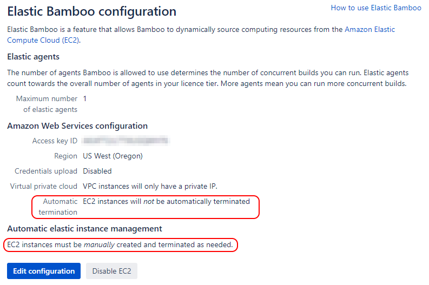Click the Disable EC2 button

coord(111,271)
